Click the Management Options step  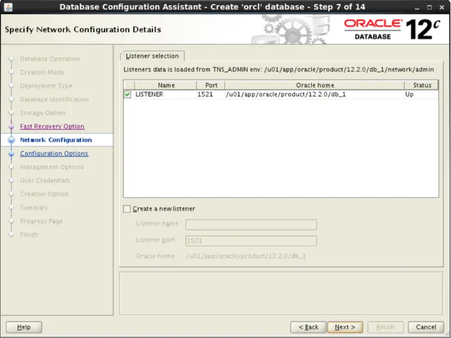(x=52, y=167)
